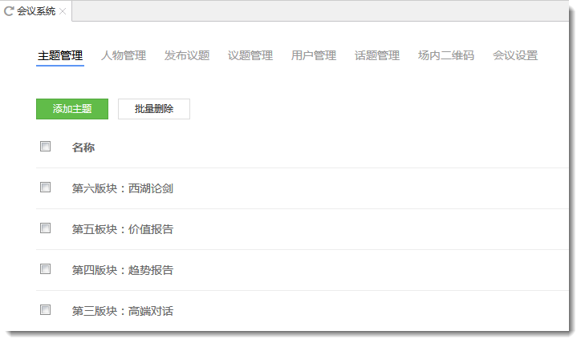This screenshot has width=581, height=343.
Task: Switch to the 主题管理 tab
Action: coord(60,55)
